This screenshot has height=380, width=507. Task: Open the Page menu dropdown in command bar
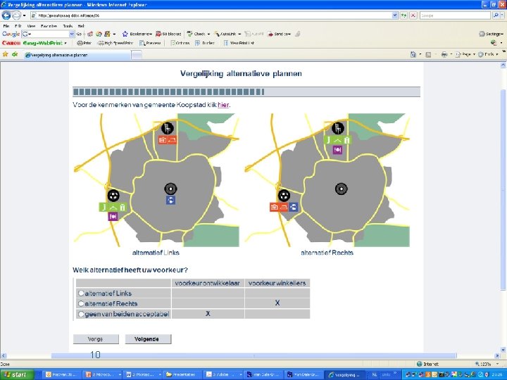pos(474,55)
